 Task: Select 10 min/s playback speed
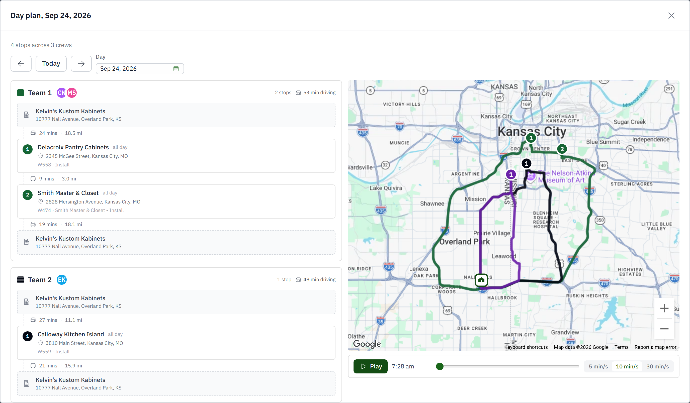pos(627,366)
